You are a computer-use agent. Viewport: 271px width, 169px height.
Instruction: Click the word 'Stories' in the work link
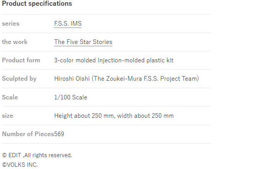point(103,42)
